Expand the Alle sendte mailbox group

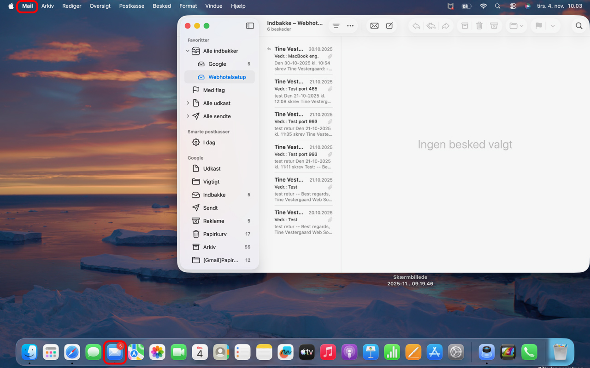coord(188,116)
